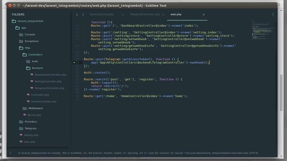Collapse the laravel_telegrambot folder
This screenshot has width=287, height=161.
pos(30,21)
